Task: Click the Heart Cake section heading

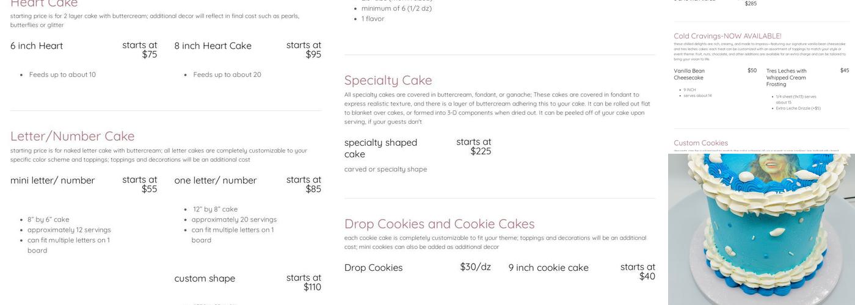Action: click(x=44, y=4)
